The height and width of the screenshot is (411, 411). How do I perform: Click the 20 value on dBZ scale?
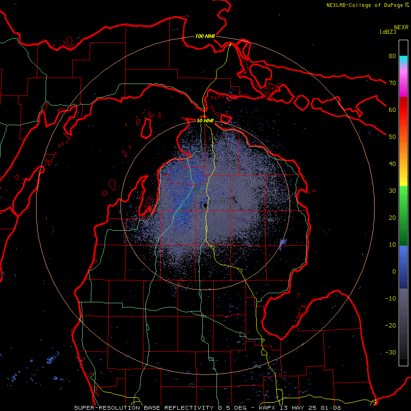(392, 218)
